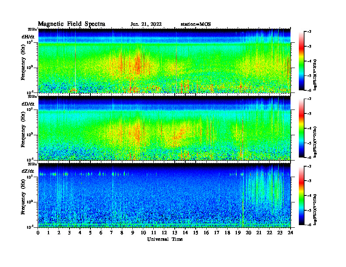Click the log(PSD) label of dZ/dt color bar
Image resolution: width=346 pixels, height=267 pixels.
pyautogui.click(x=315, y=209)
